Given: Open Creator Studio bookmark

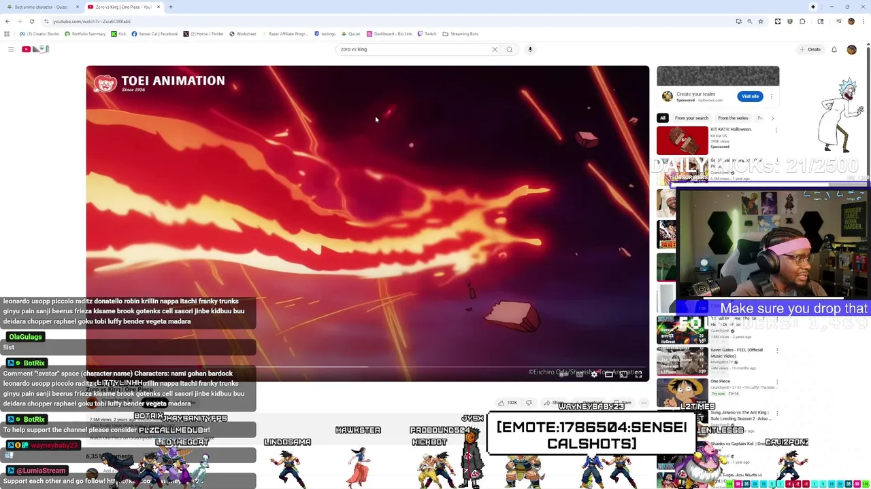Looking at the screenshot, I should pyautogui.click(x=39, y=34).
